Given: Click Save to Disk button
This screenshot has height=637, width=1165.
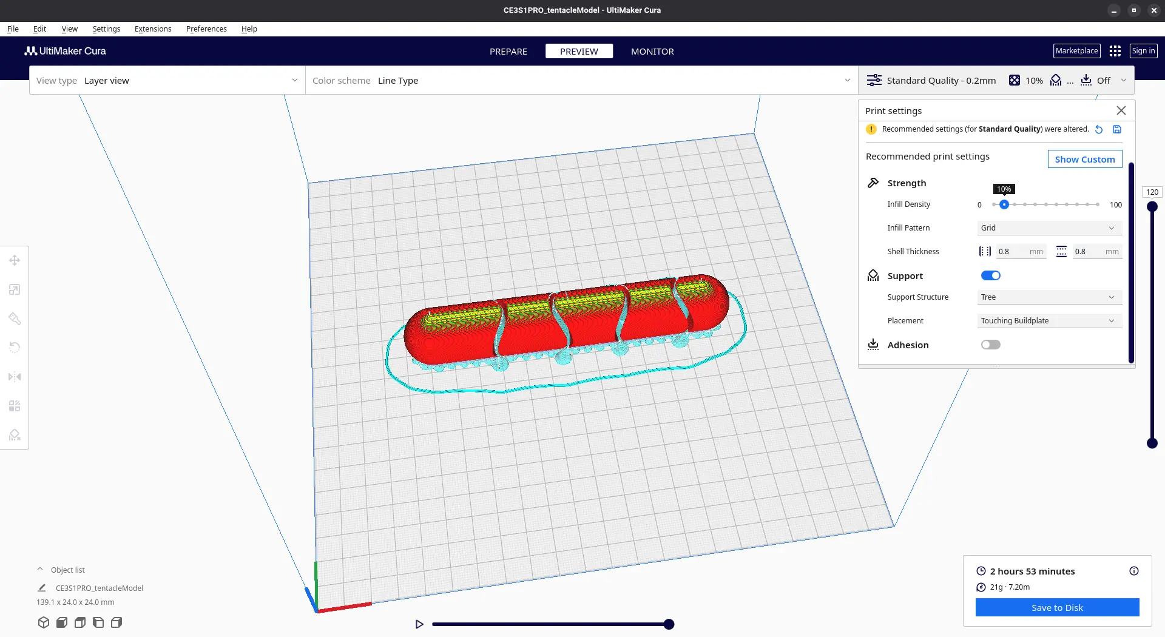Looking at the screenshot, I should (x=1057, y=607).
